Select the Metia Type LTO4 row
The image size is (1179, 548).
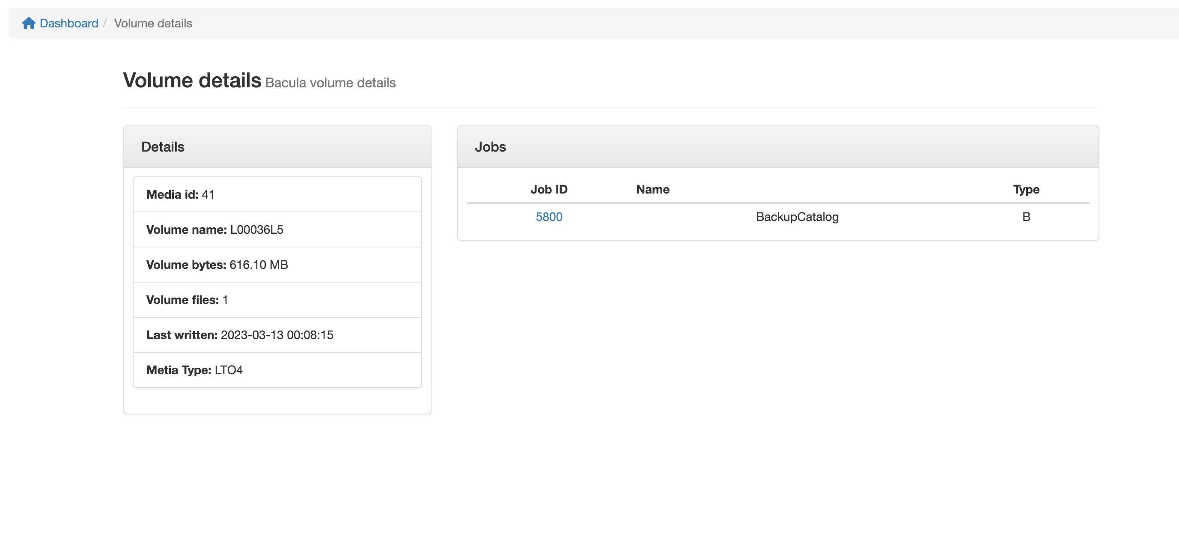coord(277,370)
